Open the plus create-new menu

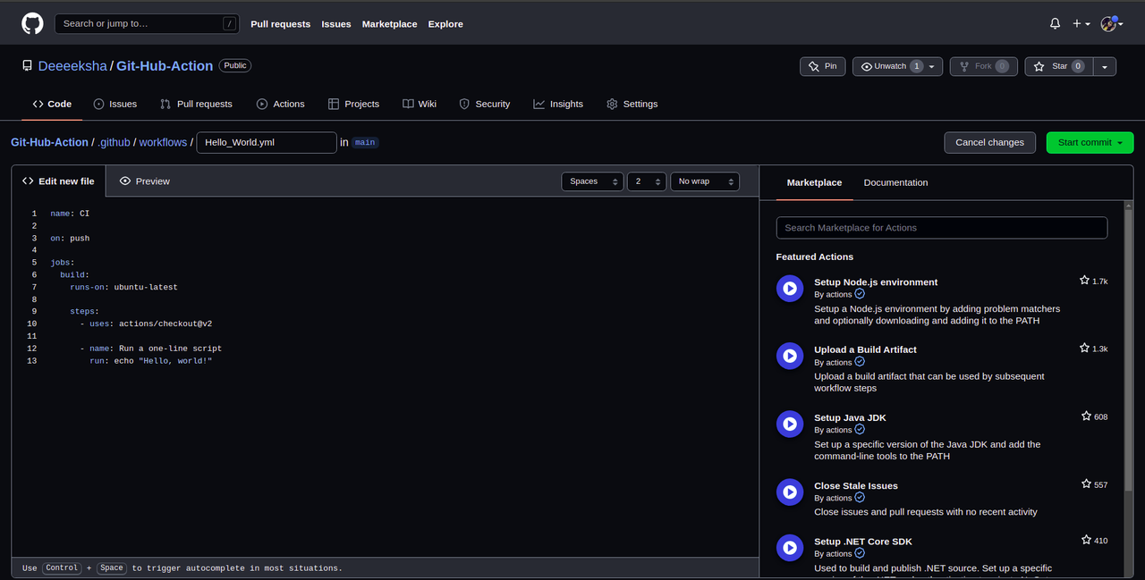coord(1081,24)
